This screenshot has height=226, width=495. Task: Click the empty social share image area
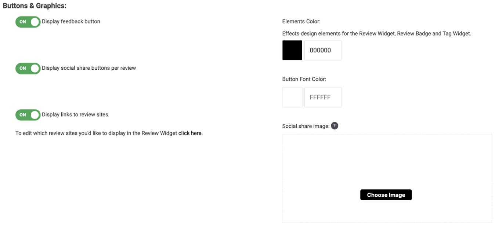pyautogui.click(x=387, y=161)
